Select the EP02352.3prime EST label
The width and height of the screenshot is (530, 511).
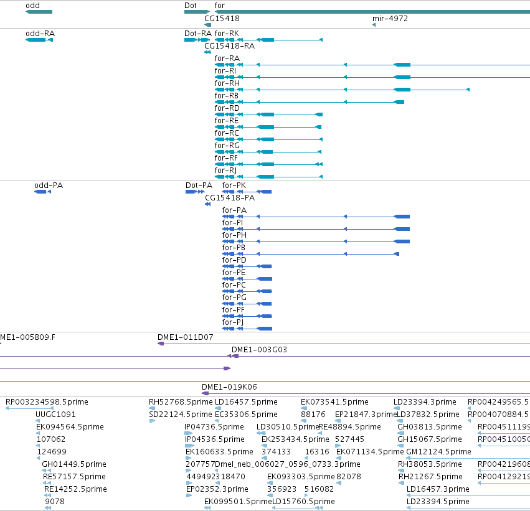[217, 489]
